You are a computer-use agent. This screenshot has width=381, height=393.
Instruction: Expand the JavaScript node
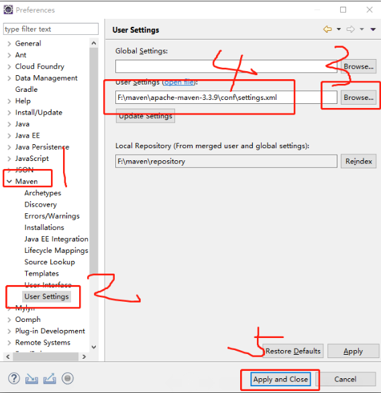point(9,159)
